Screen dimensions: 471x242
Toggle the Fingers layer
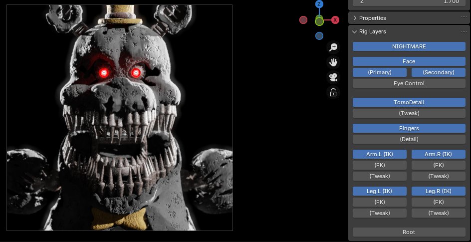409,128
